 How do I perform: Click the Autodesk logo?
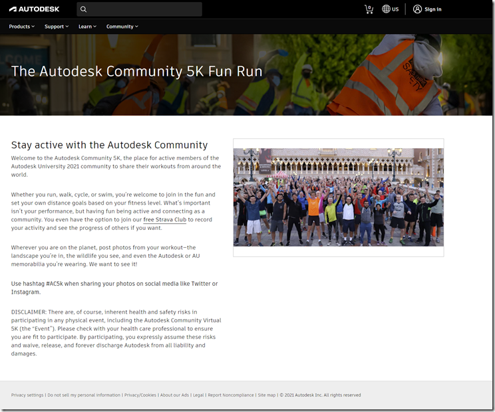(34, 9)
